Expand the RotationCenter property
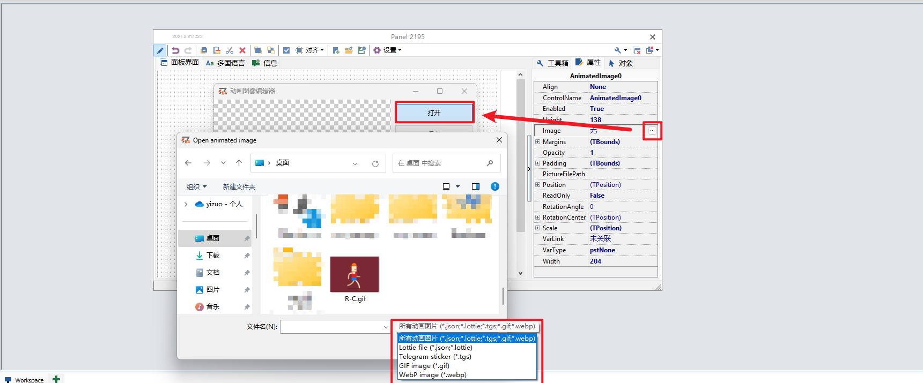Screen dimensions: 923x383 tap(537, 217)
